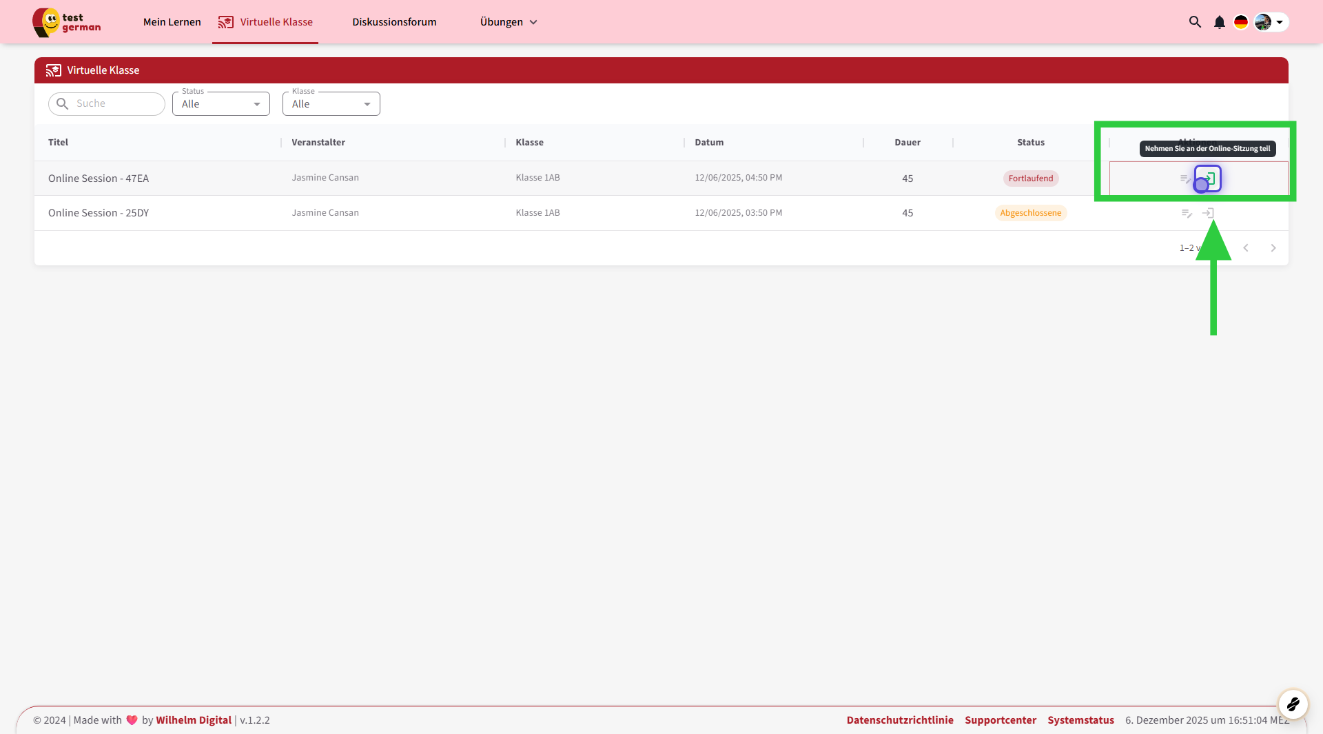Go to next page of sessions
Viewport: 1323px width, 734px height.
1273,248
